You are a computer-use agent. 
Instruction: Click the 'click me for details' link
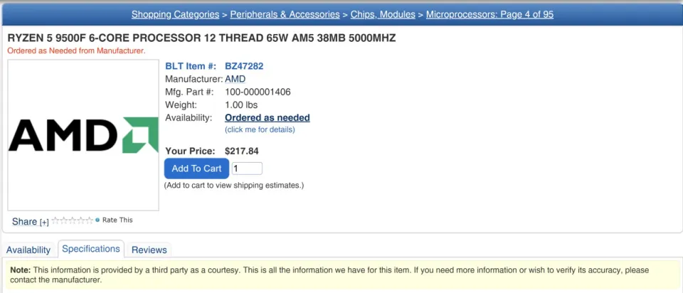point(260,129)
